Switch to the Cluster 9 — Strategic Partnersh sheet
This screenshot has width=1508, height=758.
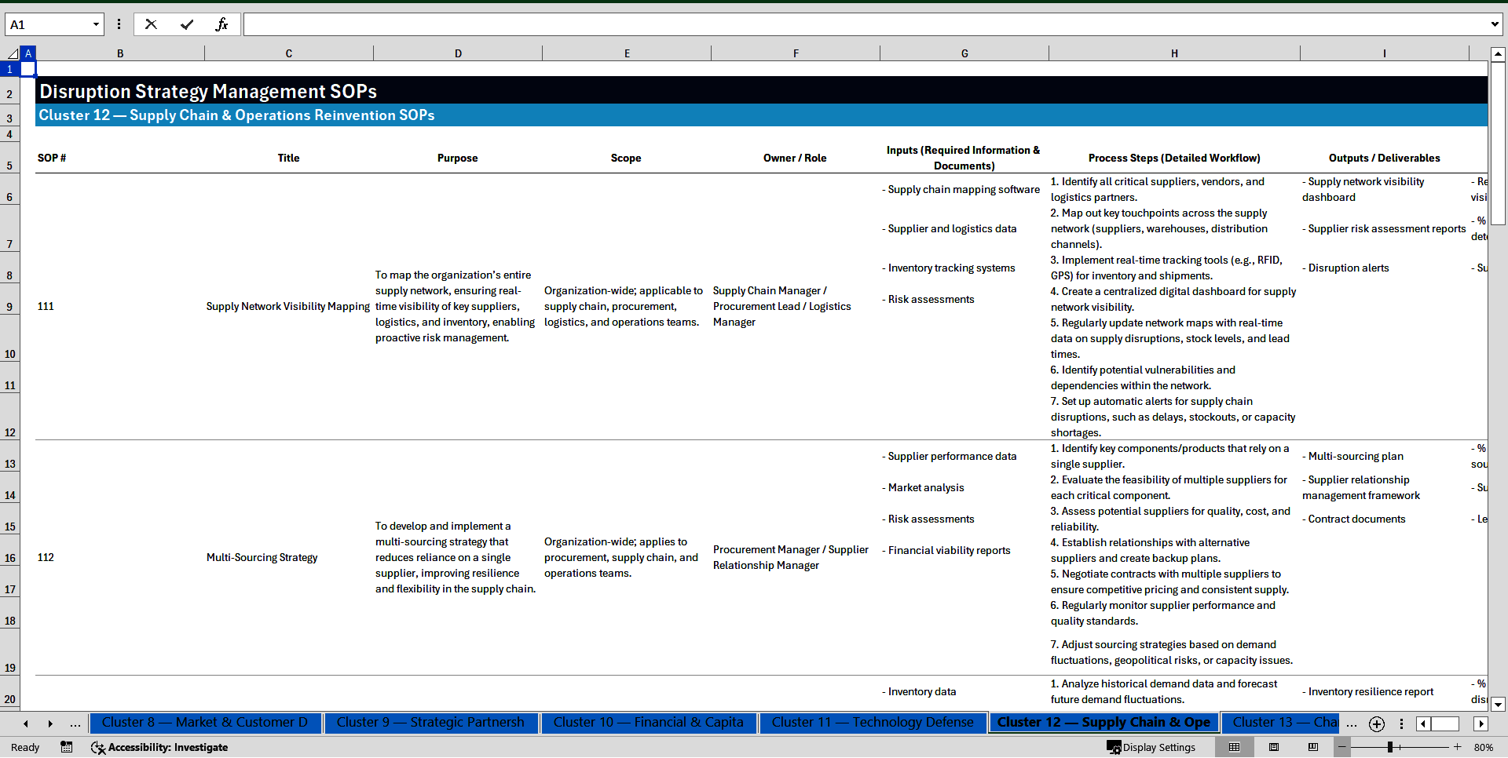point(430,723)
